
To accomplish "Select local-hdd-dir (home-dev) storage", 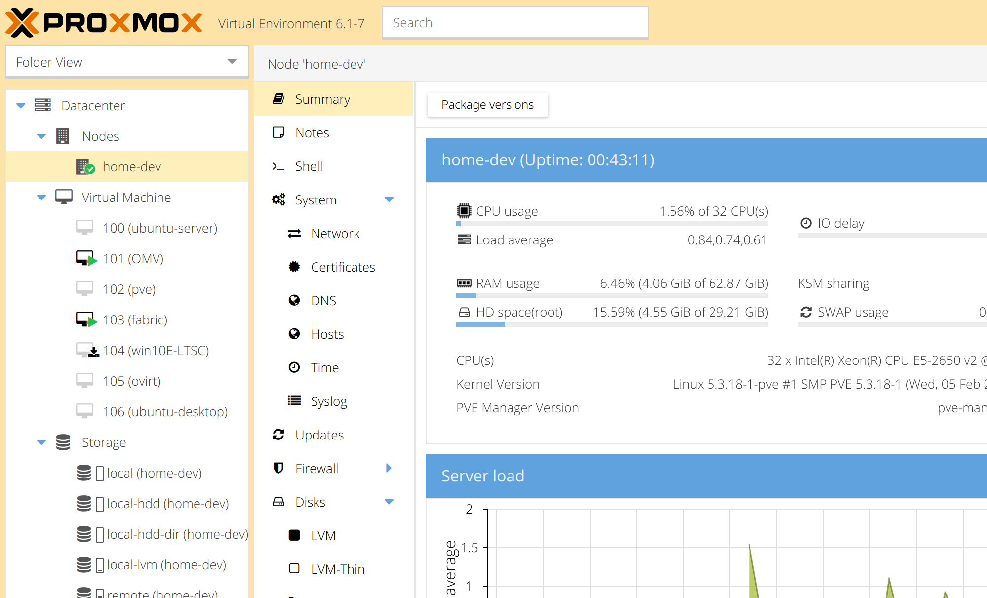I will tap(127, 534).
